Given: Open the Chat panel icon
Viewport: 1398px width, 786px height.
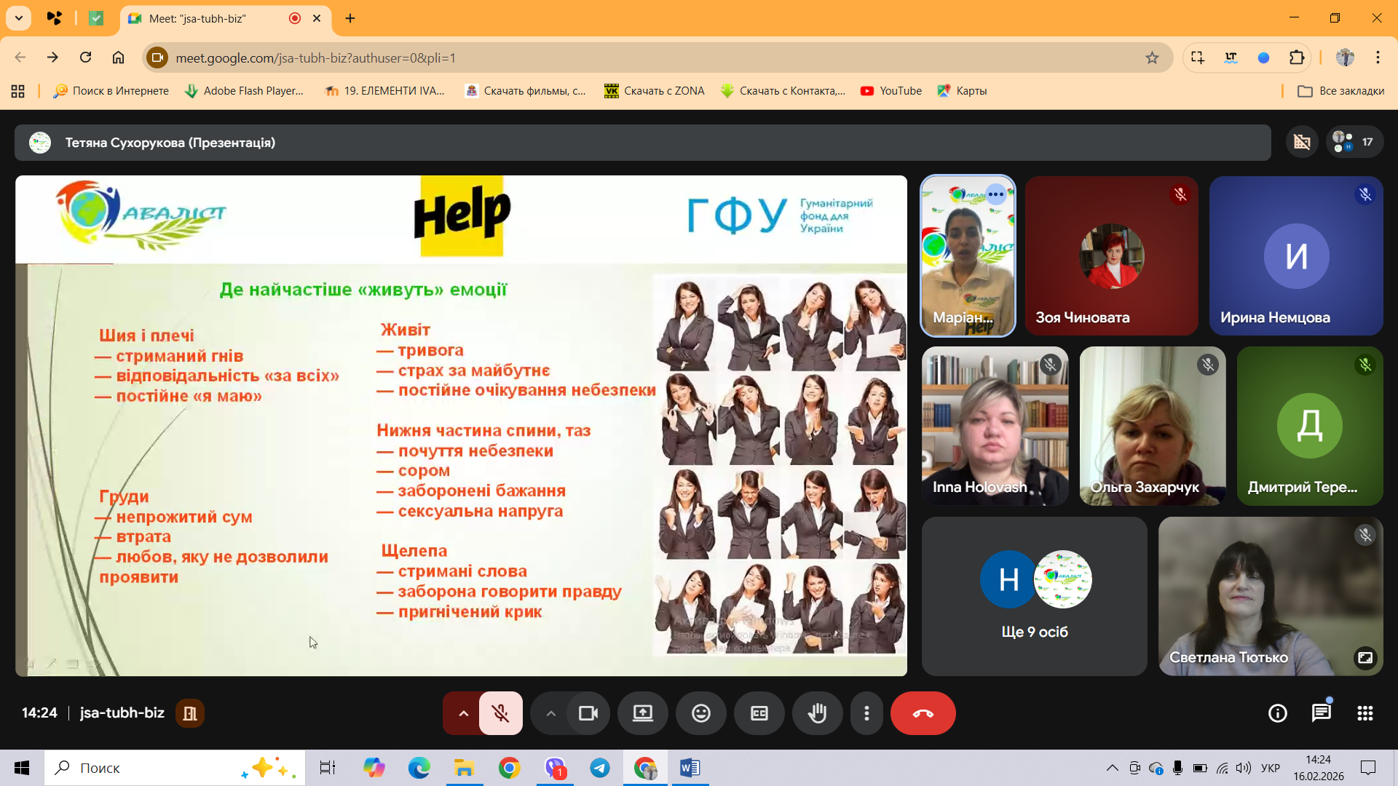Looking at the screenshot, I should pyautogui.click(x=1321, y=713).
